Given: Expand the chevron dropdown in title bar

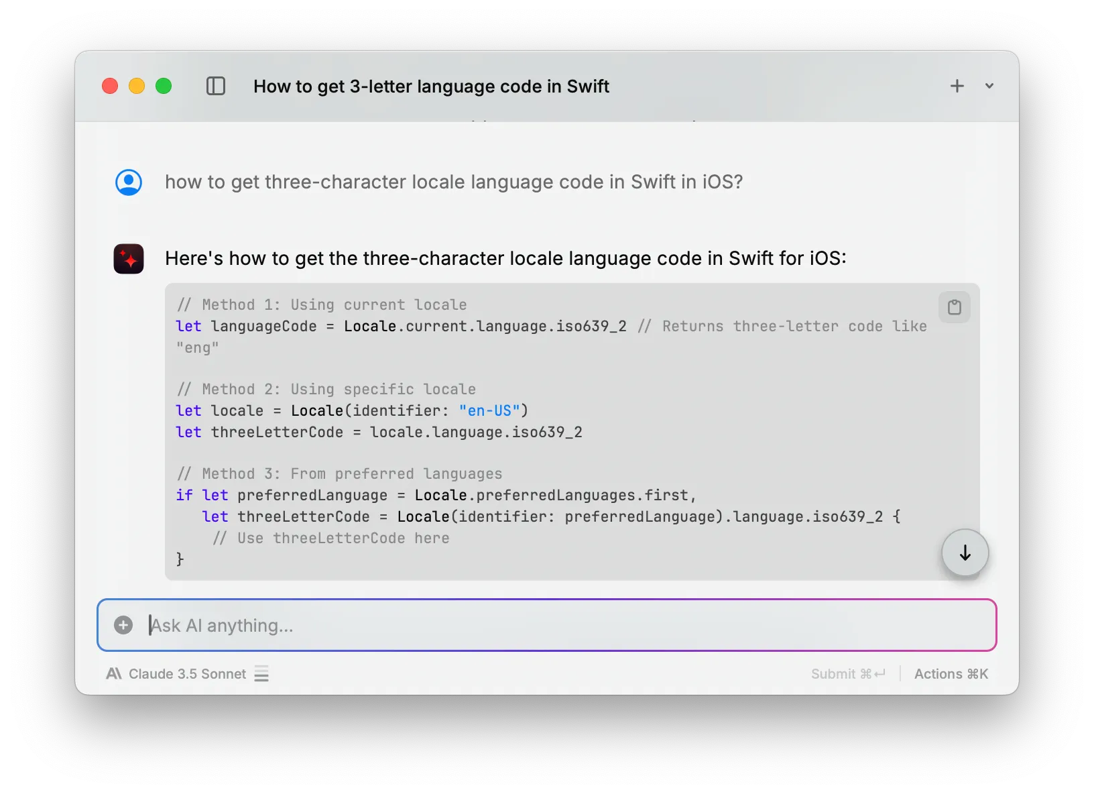Looking at the screenshot, I should tap(989, 86).
